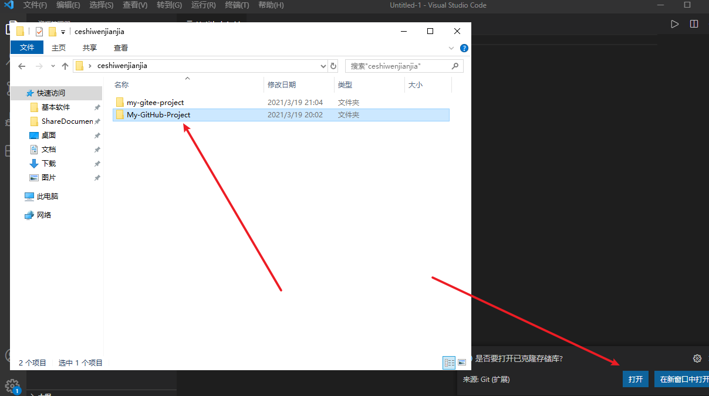Viewport: 709px width, 396px height.
Task: Click the Properties quick access toolbar icon
Action: point(39,32)
